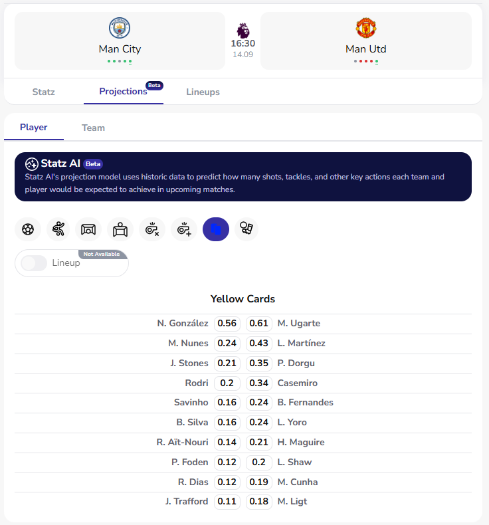Select the goal net icon filter
489x525 pixels.
point(88,229)
